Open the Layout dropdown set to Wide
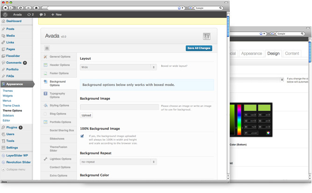The image size is (312, 193). click(118, 67)
